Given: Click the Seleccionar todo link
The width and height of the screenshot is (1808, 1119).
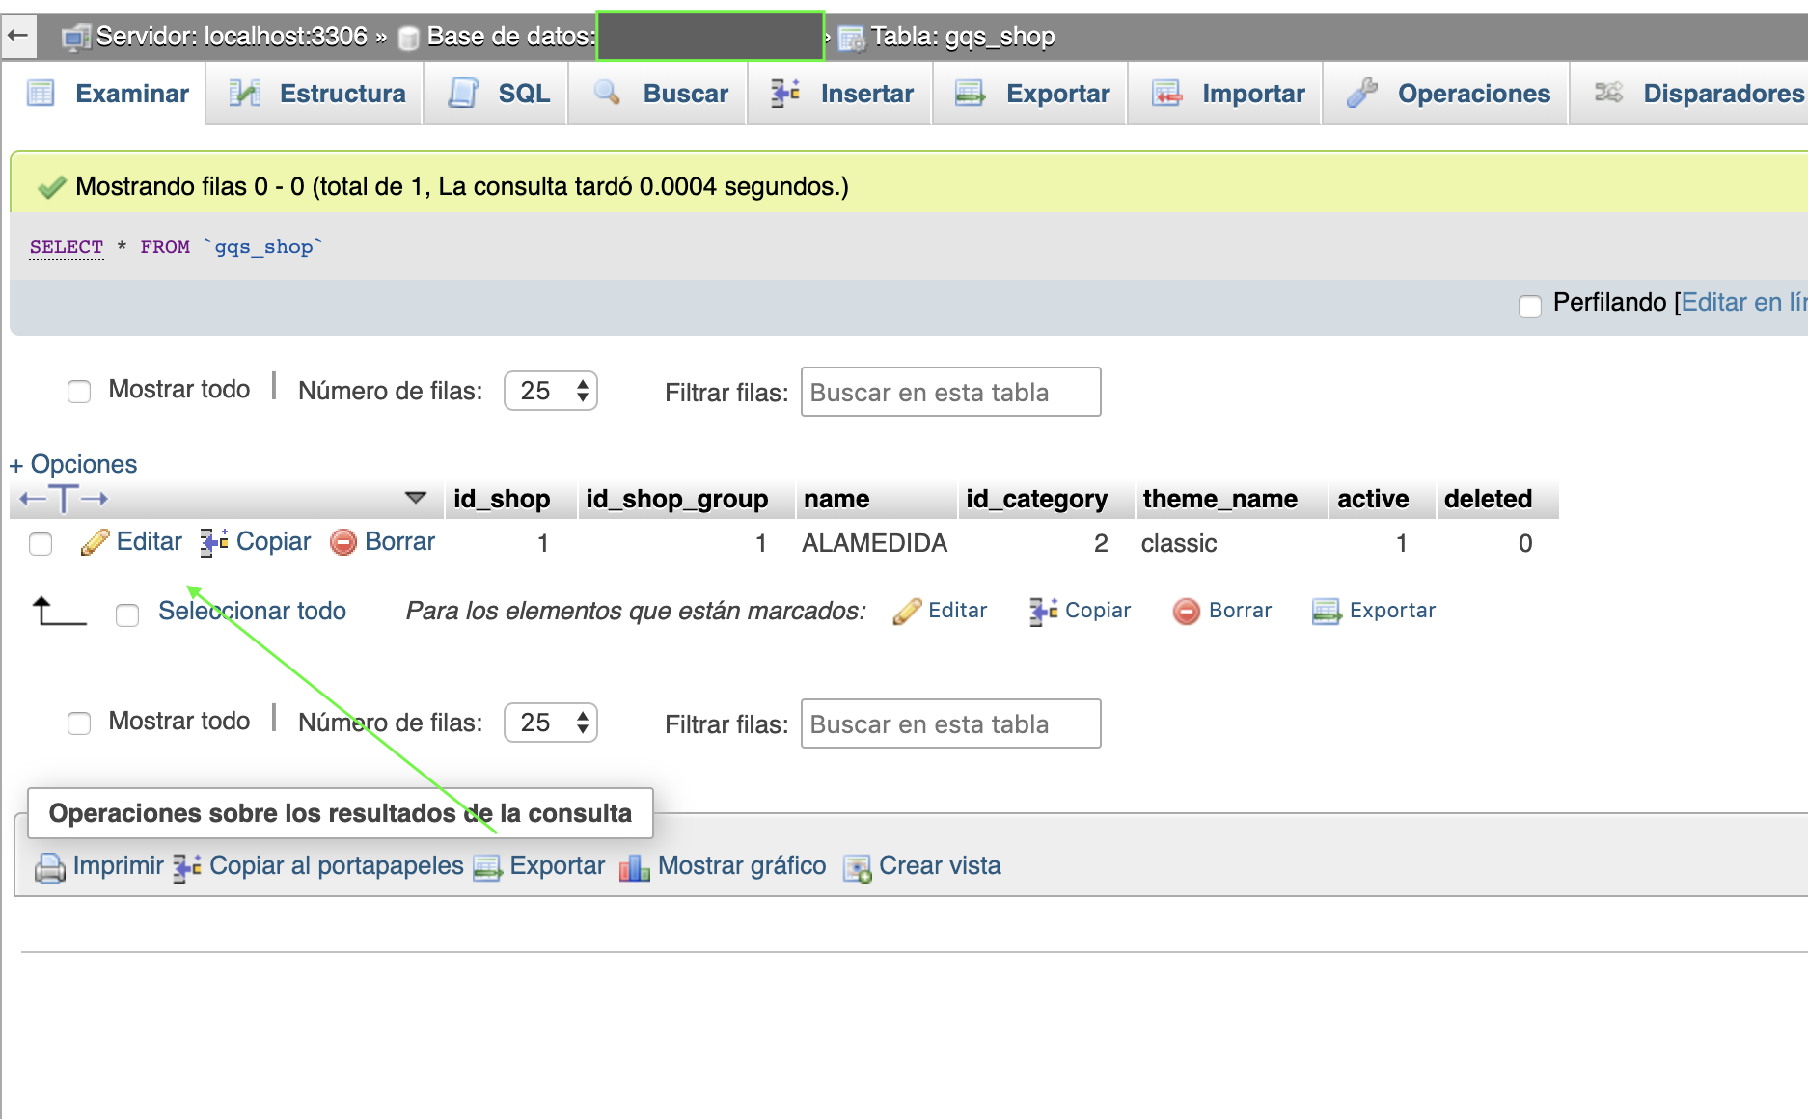Looking at the screenshot, I should click(x=253, y=611).
